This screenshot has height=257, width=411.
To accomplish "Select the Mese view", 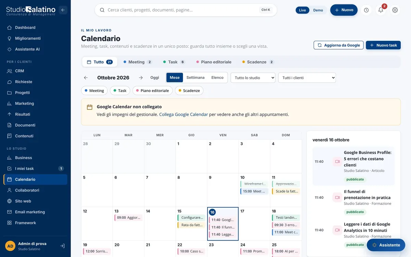I will click(175, 77).
